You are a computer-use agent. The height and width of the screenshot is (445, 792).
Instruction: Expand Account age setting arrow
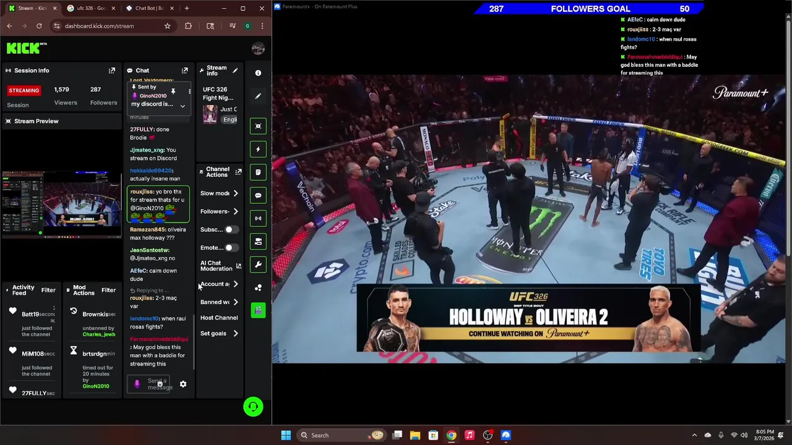(236, 284)
